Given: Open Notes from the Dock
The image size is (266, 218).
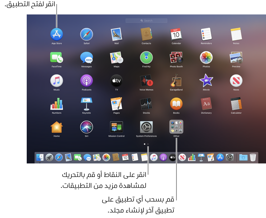Looking at the screenshot, I should 144,157.
